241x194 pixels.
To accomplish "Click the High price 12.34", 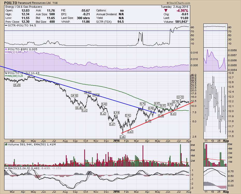I will pyautogui.click(x=25, y=14).
